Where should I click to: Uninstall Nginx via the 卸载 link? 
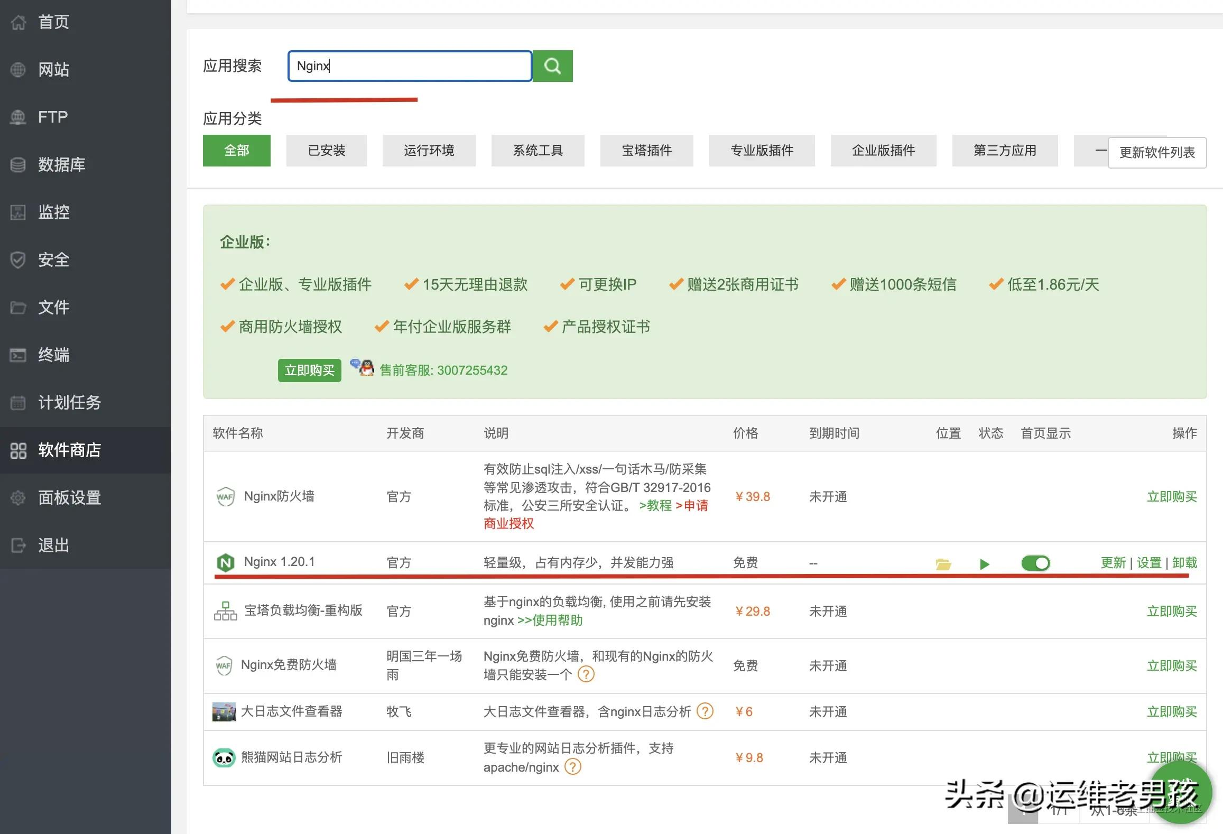coord(1185,563)
